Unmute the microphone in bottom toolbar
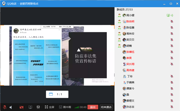 tap(5, 107)
